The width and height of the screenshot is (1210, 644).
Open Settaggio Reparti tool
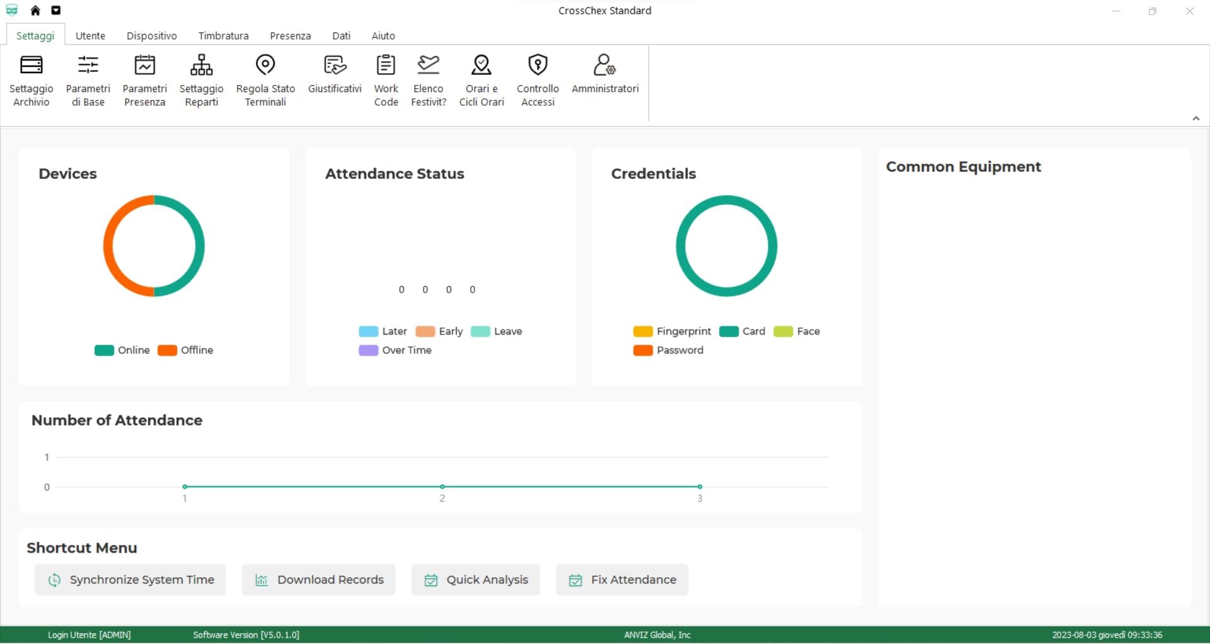(x=202, y=81)
